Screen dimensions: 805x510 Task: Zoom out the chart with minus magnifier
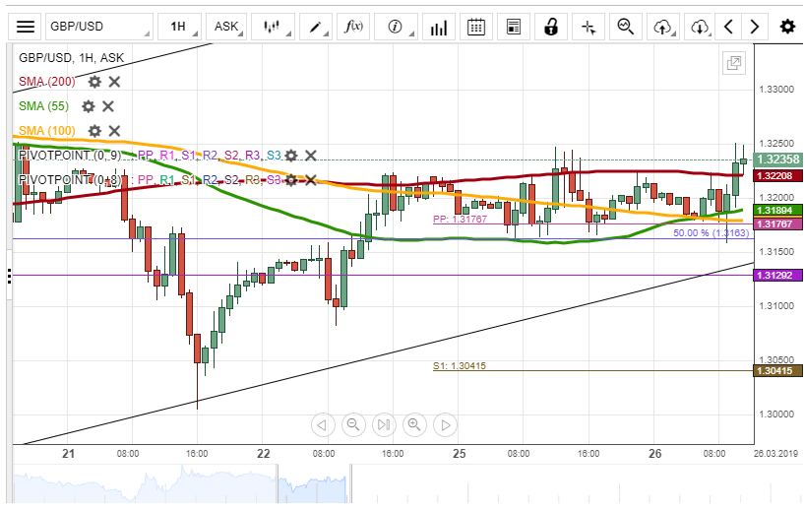click(353, 424)
